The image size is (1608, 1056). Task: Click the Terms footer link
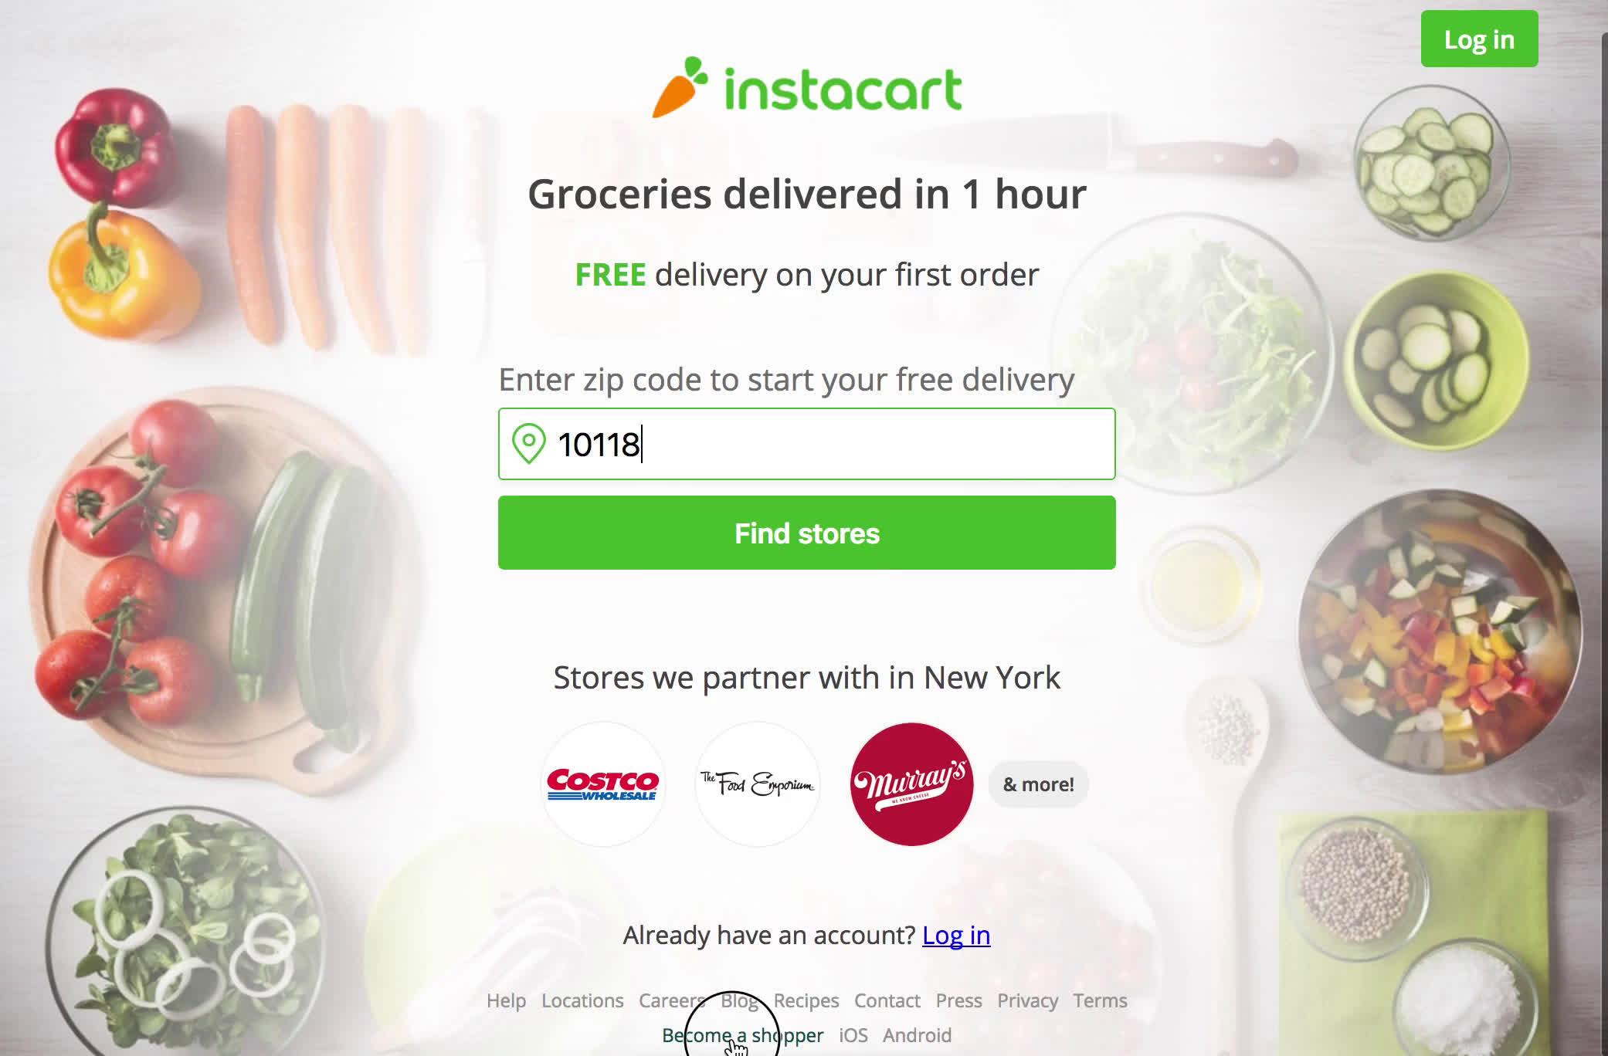point(1100,1000)
